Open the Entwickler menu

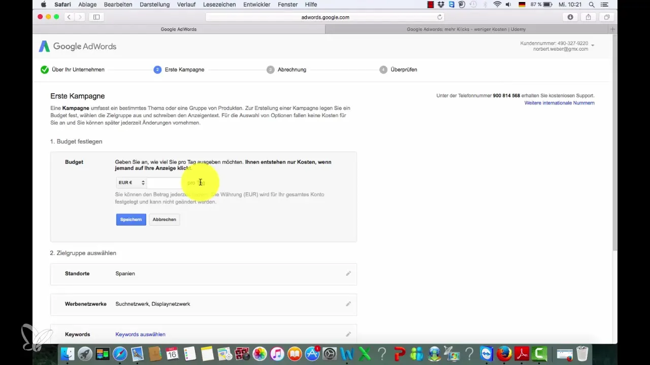[x=256, y=5]
